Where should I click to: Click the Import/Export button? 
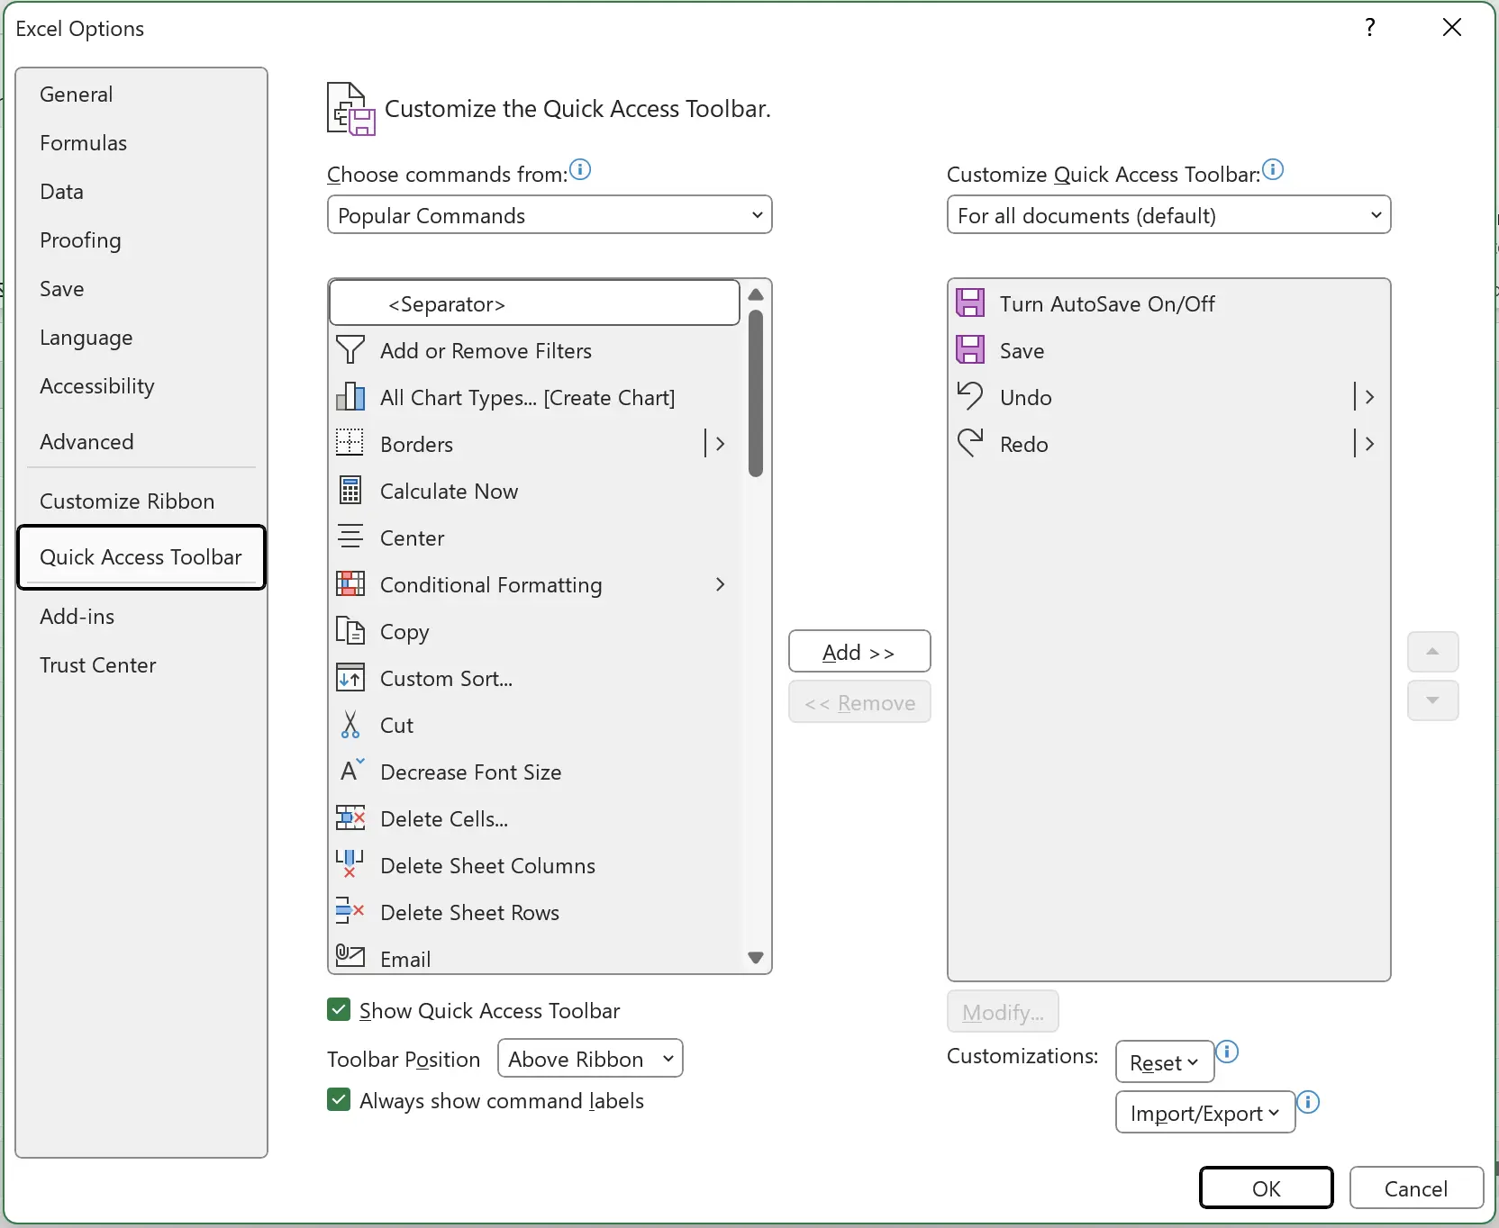[x=1204, y=1112]
